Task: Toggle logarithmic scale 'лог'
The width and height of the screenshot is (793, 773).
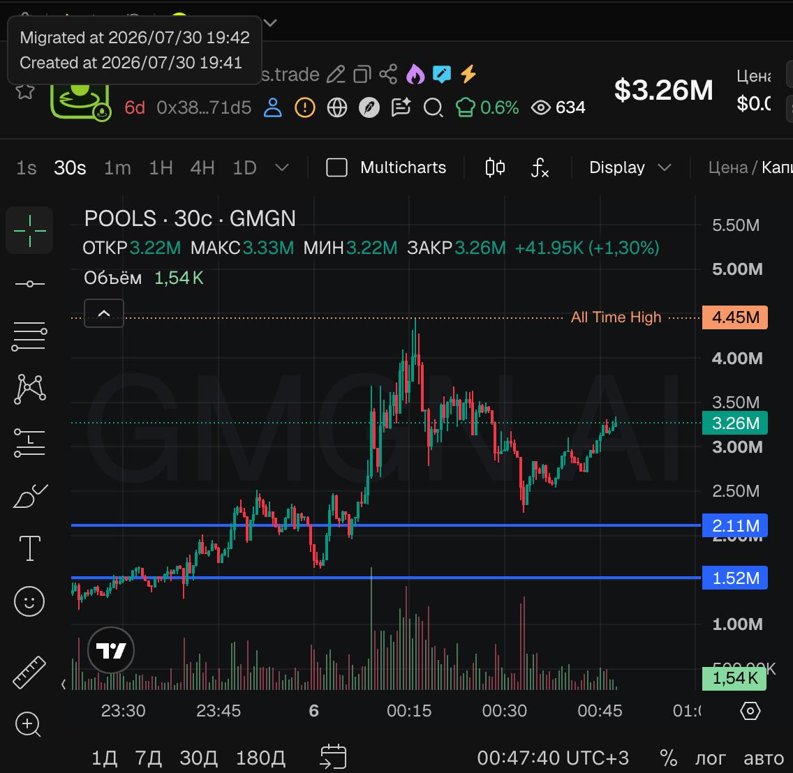Action: (711, 758)
